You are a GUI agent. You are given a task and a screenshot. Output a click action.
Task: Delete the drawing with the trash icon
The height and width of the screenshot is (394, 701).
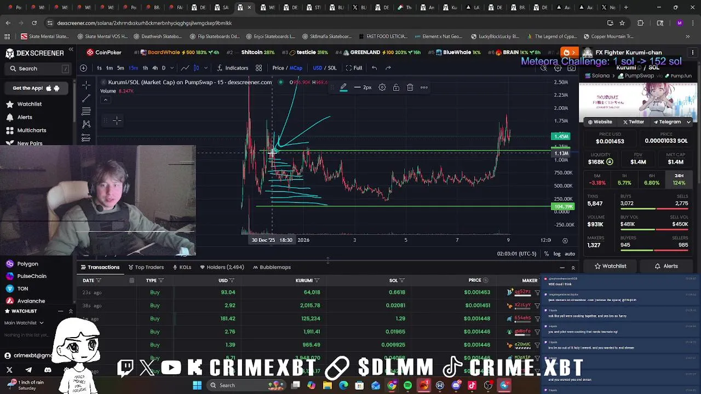[410, 88]
